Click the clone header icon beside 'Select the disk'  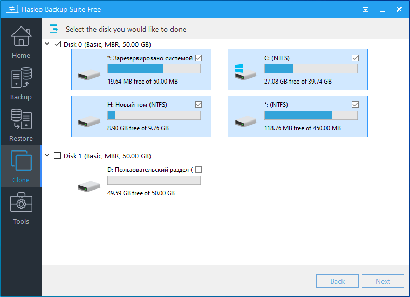(x=53, y=29)
